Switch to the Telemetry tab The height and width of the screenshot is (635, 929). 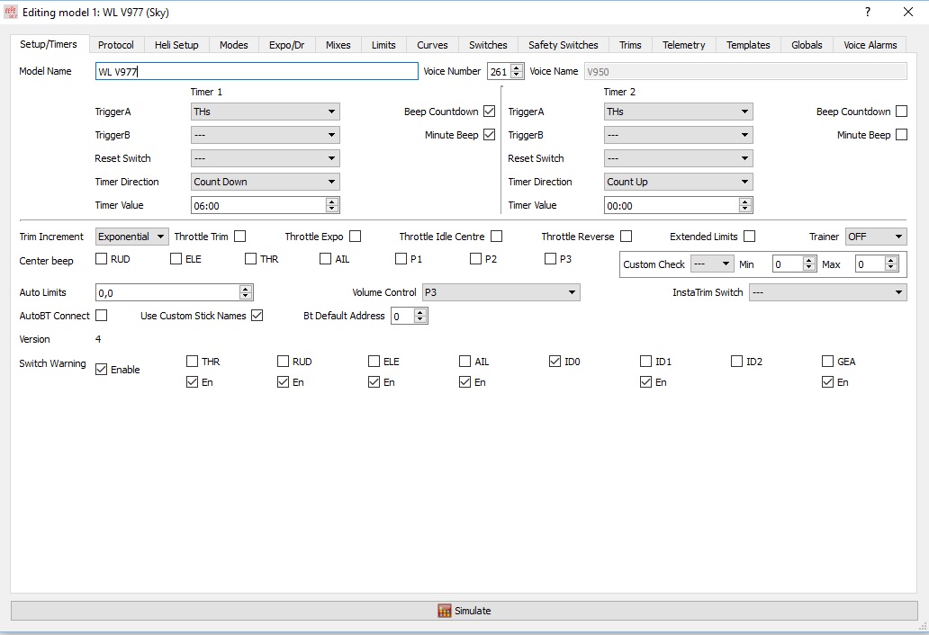pyautogui.click(x=684, y=45)
